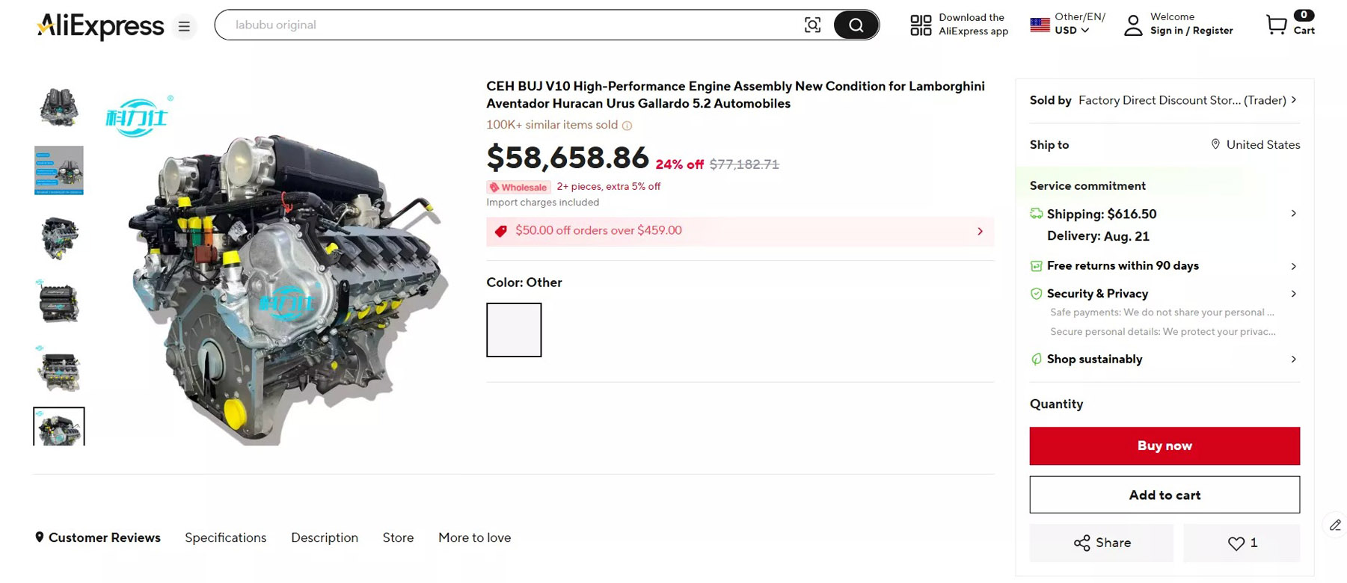The image size is (1347, 583).
Task: Click the info icon beside similar items sold
Action: [628, 126]
